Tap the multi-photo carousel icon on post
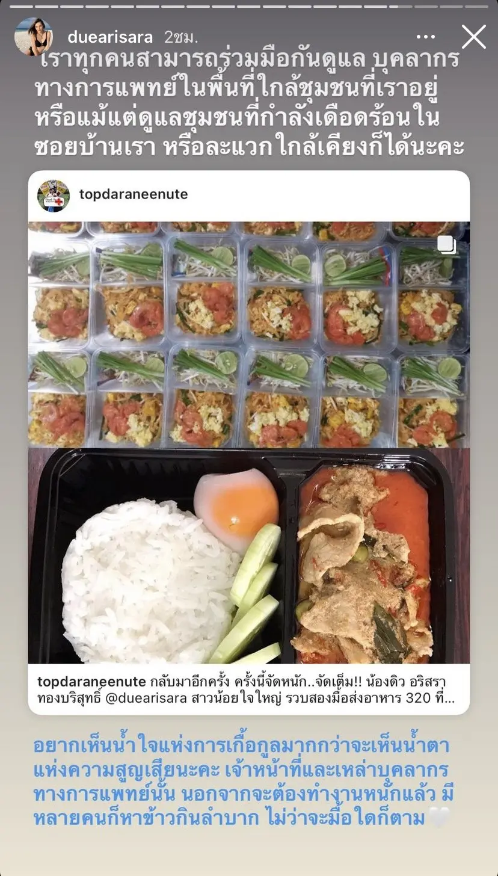 click(x=446, y=244)
